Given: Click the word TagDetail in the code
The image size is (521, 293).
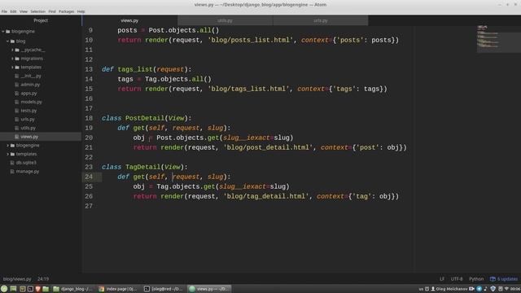Looking at the screenshot, I should click(143, 167).
